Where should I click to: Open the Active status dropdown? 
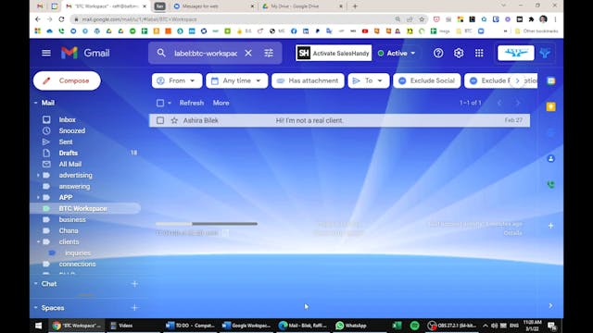(x=397, y=54)
